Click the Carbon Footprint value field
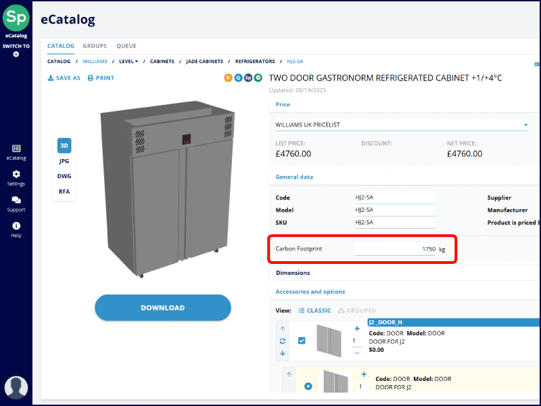Viewport: 541px width, 406px height. tap(396, 249)
